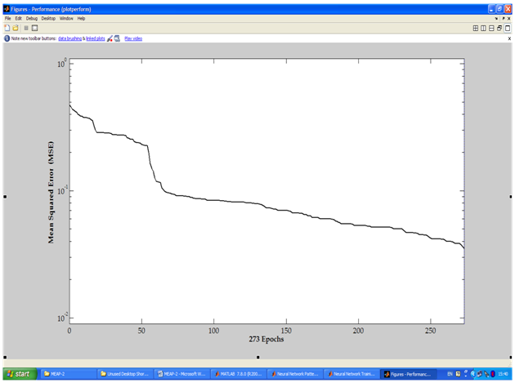Click the square plot tools toolbar icon
Screen dimensions: 515x383
[34, 28]
